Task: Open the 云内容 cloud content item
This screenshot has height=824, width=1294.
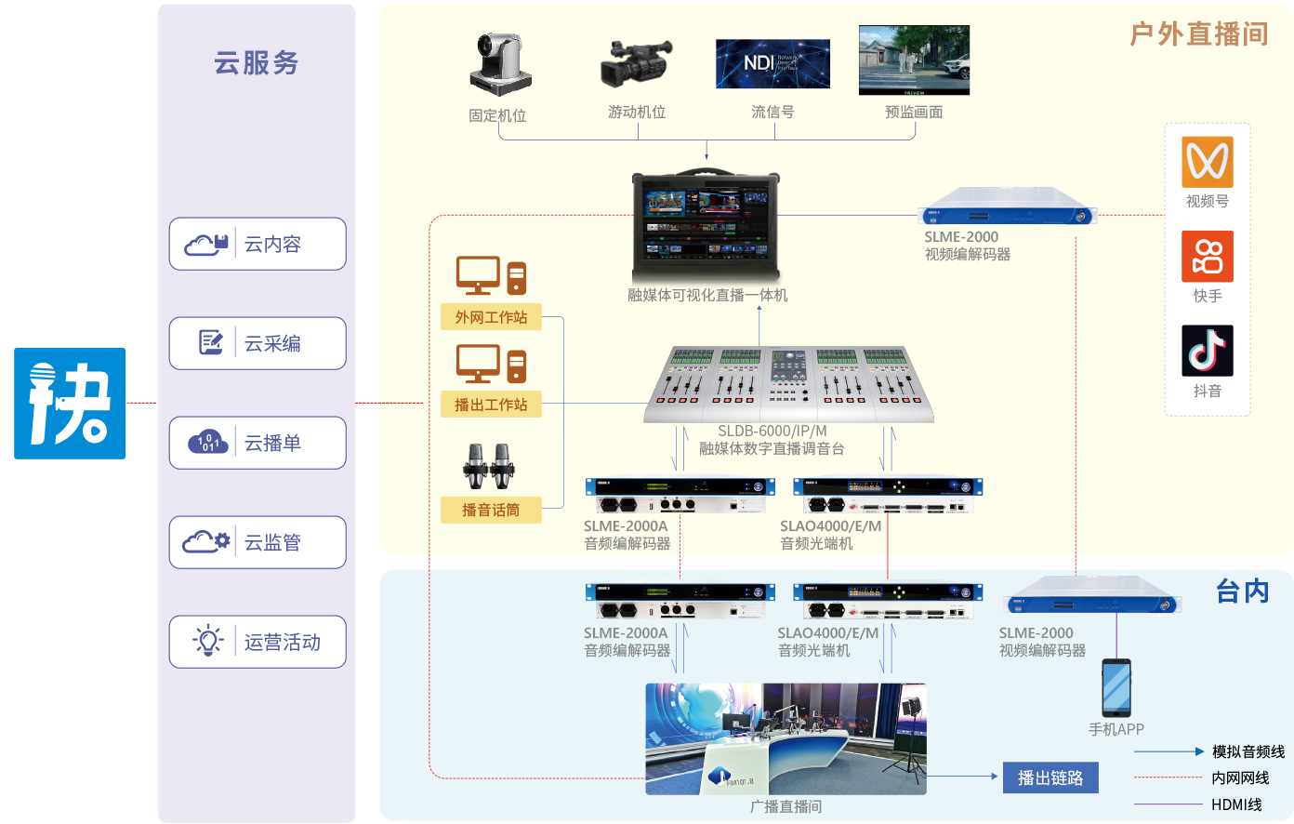Action: click(x=257, y=245)
